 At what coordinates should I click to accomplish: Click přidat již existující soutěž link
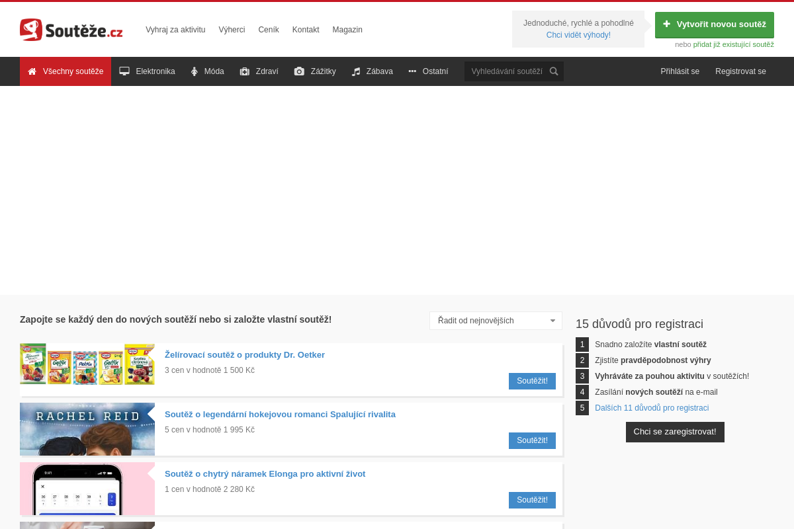point(733,44)
